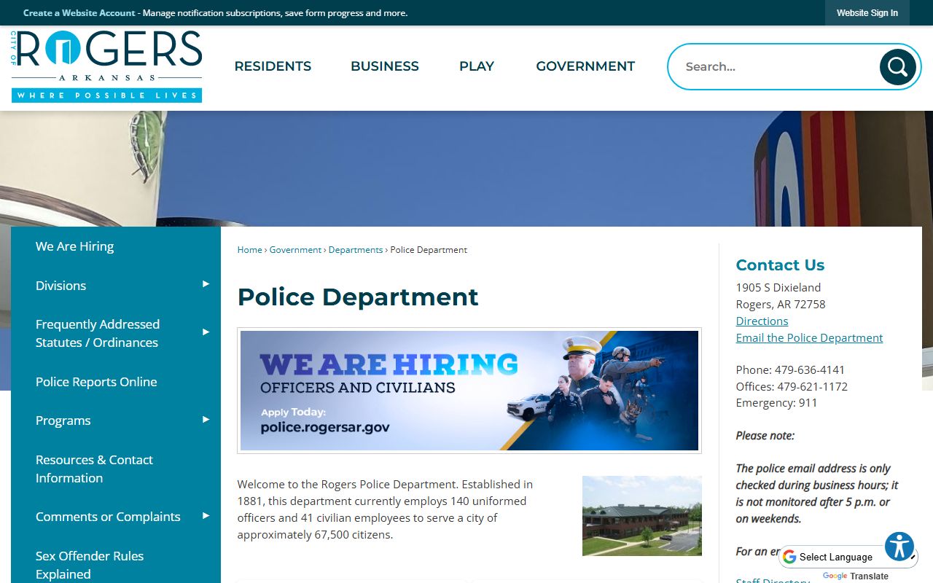Open the Select Language dropdown

pyautogui.click(x=848, y=557)
